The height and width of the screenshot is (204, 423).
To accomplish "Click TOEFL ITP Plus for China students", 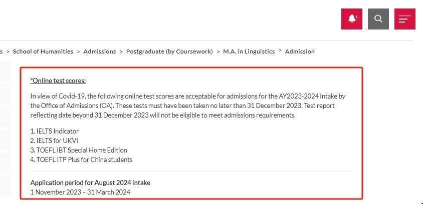I will [81, 159].
